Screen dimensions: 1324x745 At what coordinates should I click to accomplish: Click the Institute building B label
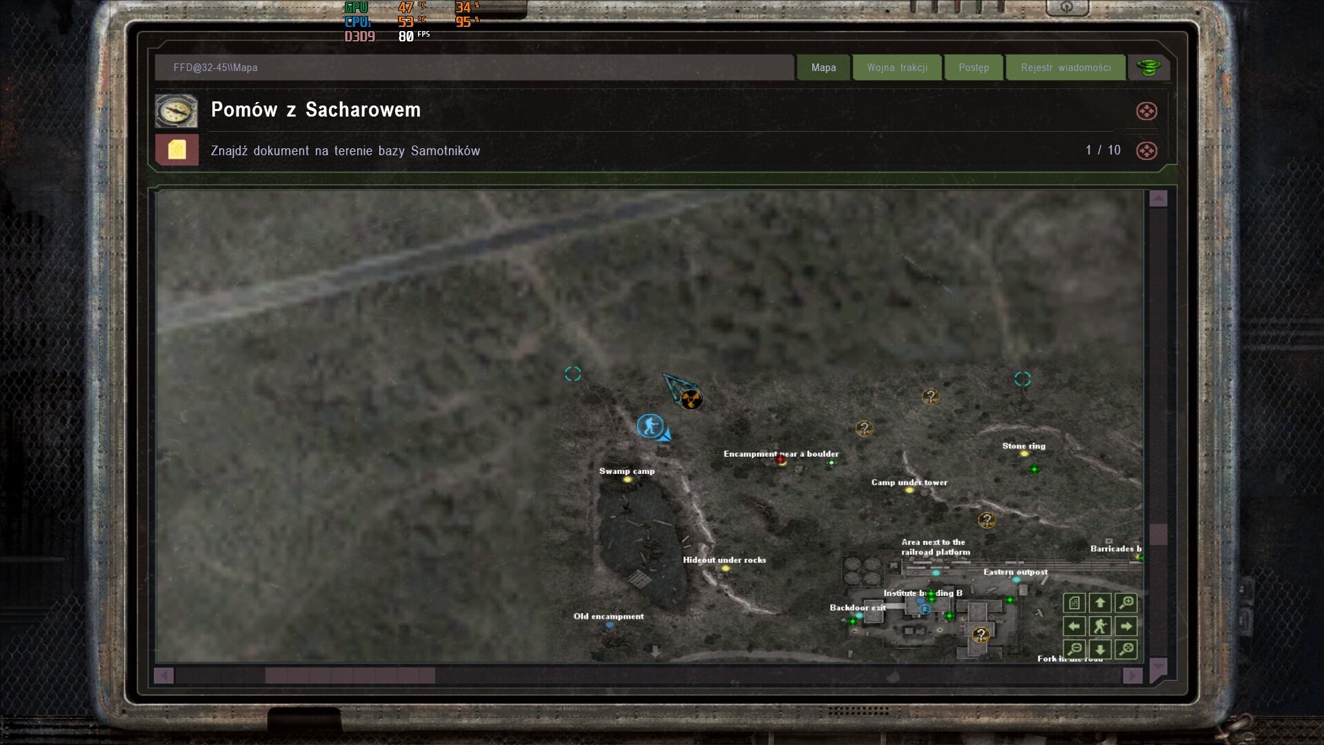[x=923, y=593]
